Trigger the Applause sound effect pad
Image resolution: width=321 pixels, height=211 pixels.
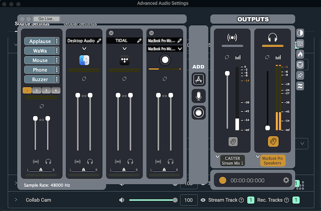(x=39, y=41)
